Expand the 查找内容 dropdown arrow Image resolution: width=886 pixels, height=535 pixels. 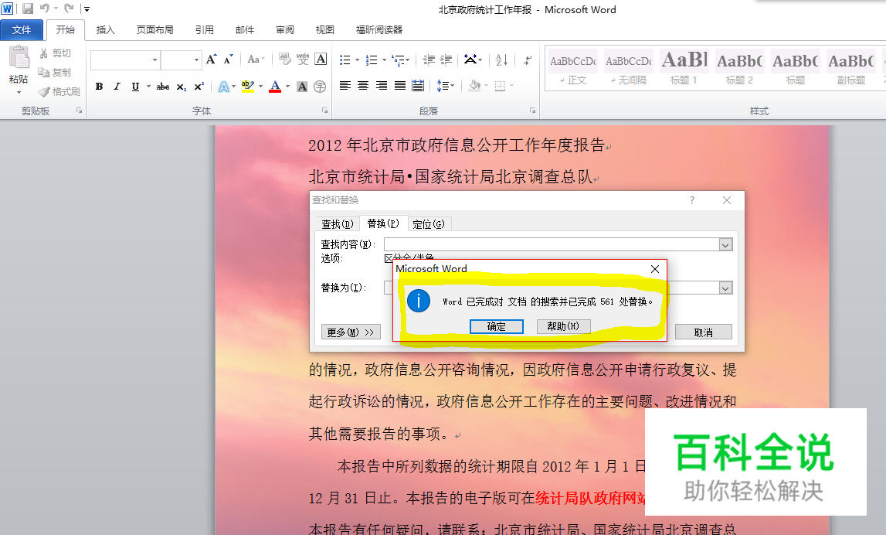[725, 244]
